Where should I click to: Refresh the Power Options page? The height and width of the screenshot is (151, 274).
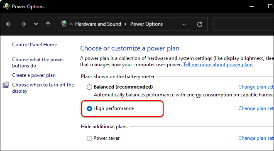200,24
